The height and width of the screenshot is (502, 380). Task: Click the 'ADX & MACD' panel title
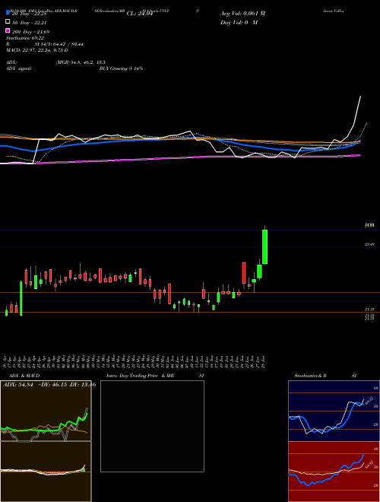coord(24,376)
